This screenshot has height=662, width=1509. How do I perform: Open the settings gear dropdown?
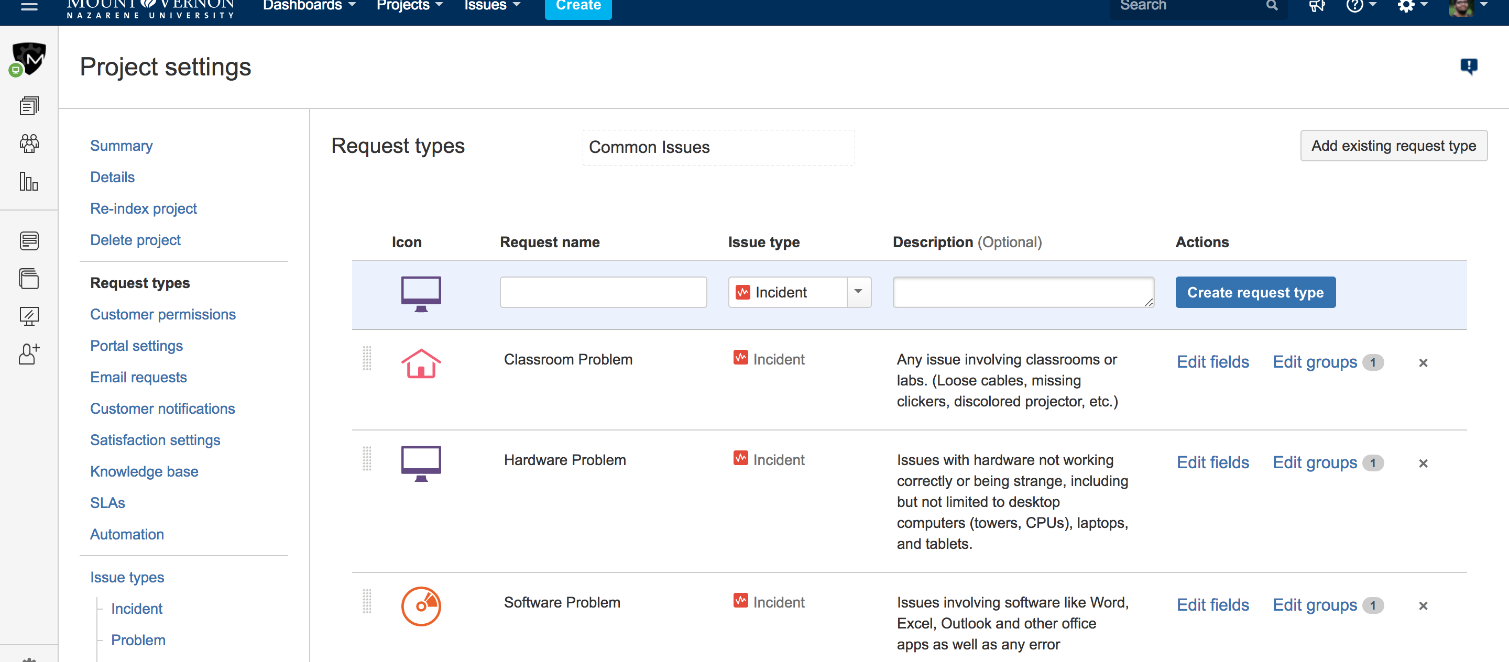tap(1412, 6)
